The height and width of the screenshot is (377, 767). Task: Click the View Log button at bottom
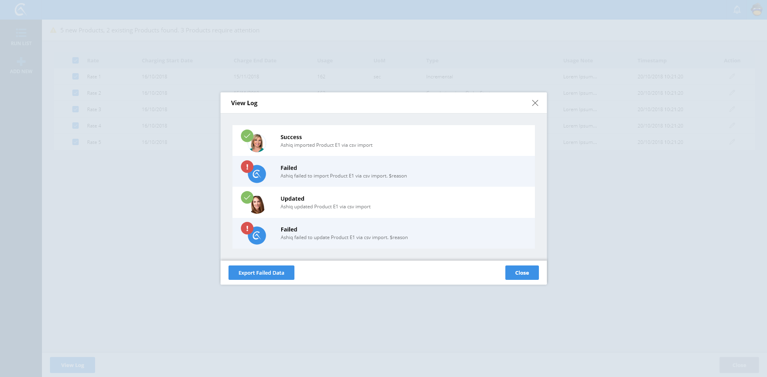click(x=72, y=365)
